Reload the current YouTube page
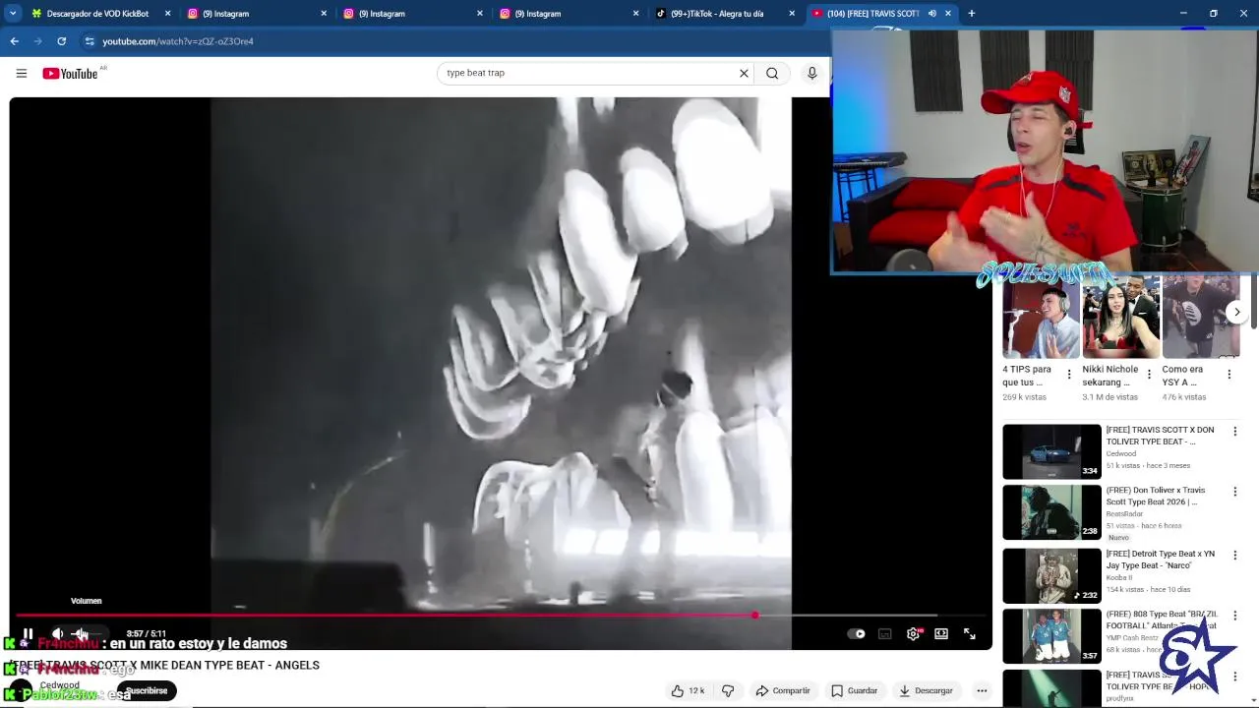Viewport: 1259px width, 708px height. [61, 41]
